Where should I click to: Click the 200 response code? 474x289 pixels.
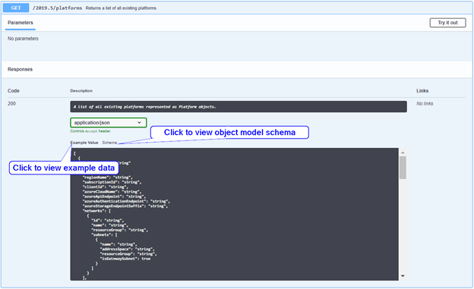(11, 104)
